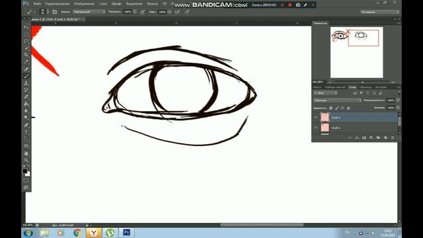Select the Move tool

[x=26, y=27]
